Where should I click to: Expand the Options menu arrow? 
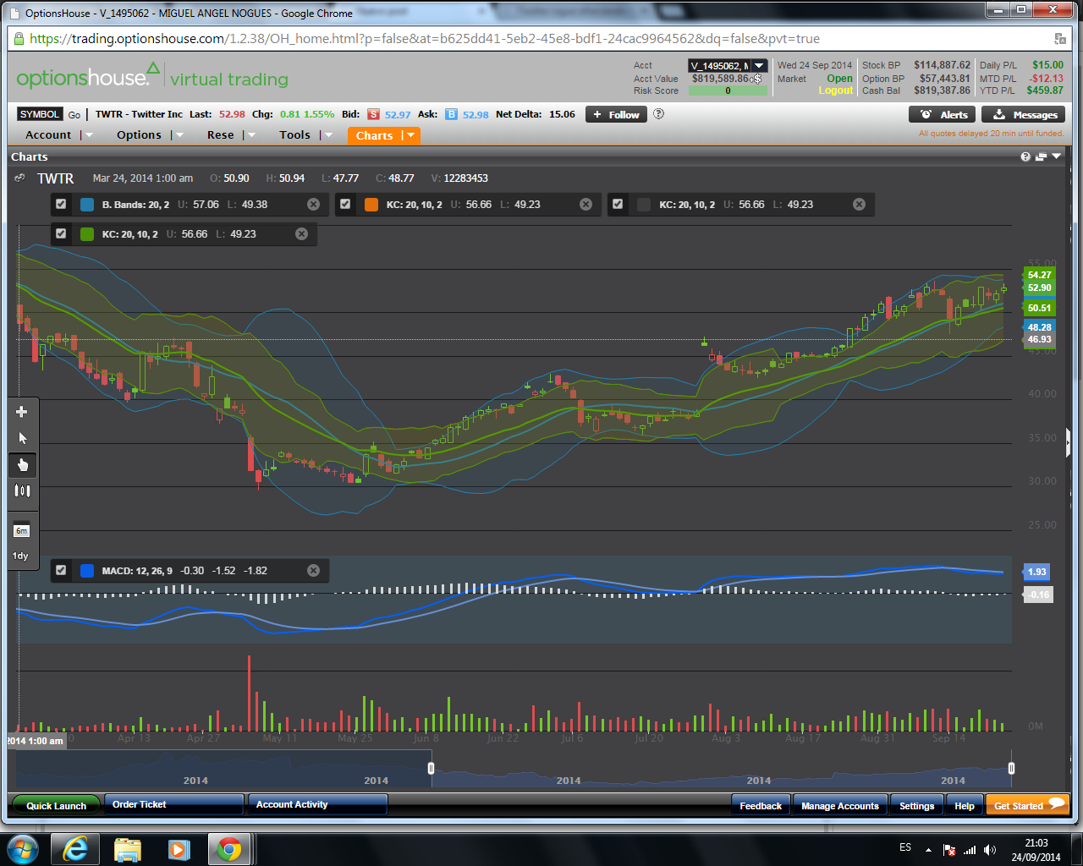pos(179,135)
